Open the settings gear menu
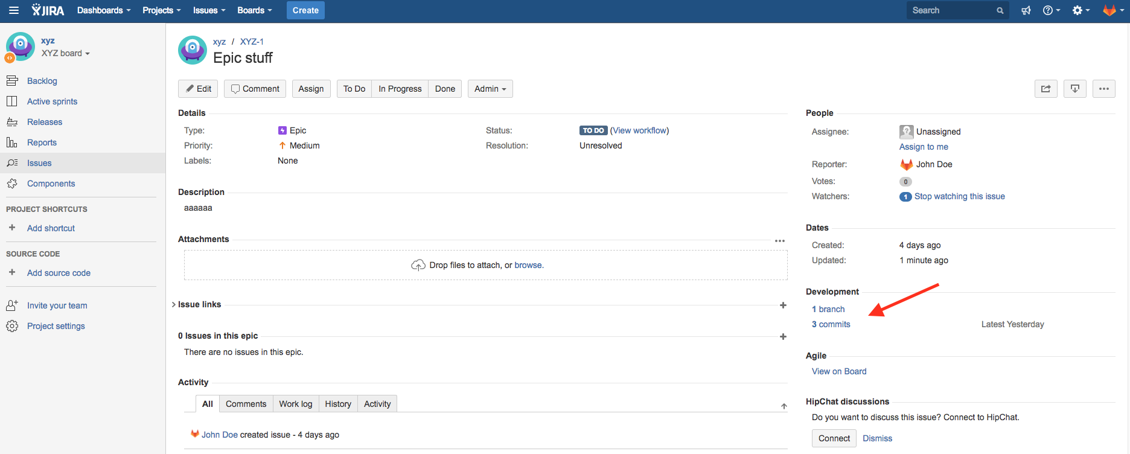Viewport: 1130px width, 454px height. tap(1080, 10)
